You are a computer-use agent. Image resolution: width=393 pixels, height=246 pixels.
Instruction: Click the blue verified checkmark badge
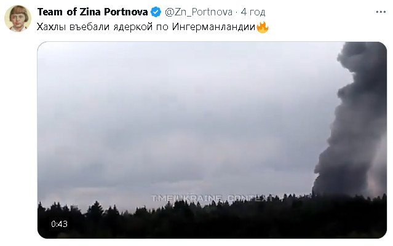(x=156, y=12)
